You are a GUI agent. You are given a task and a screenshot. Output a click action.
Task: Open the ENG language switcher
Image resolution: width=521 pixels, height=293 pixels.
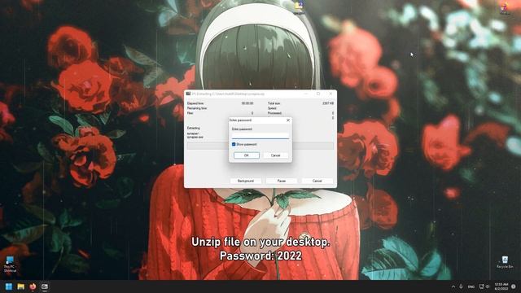click(471, 286)
